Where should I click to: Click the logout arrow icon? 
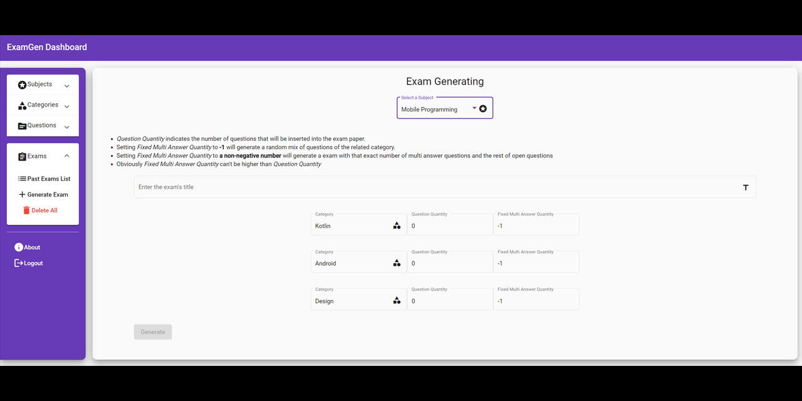(18, 263)
